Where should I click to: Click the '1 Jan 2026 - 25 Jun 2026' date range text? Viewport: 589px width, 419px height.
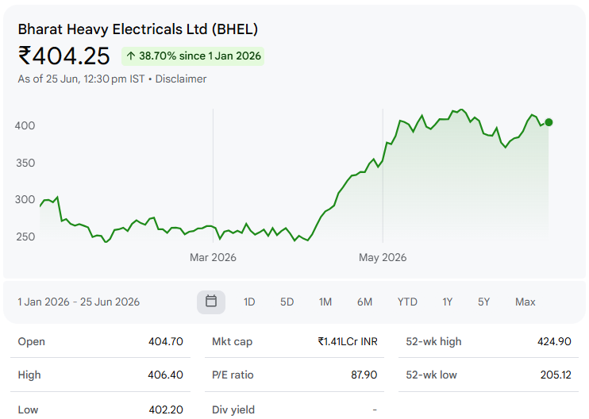click(79, 302)
